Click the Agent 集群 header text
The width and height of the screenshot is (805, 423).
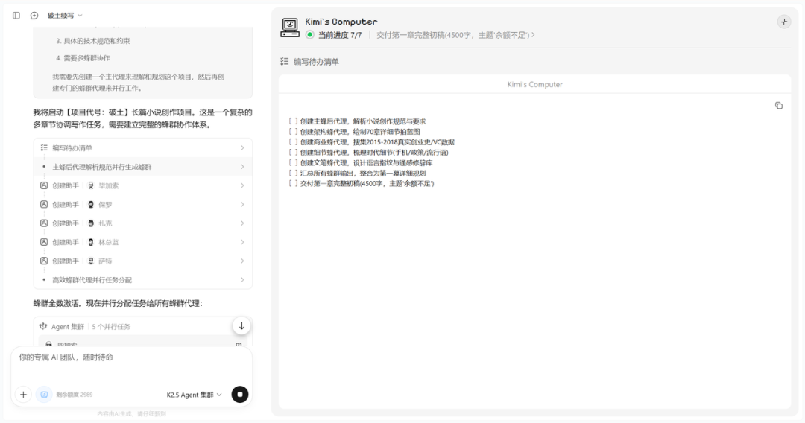coord(68,327)
